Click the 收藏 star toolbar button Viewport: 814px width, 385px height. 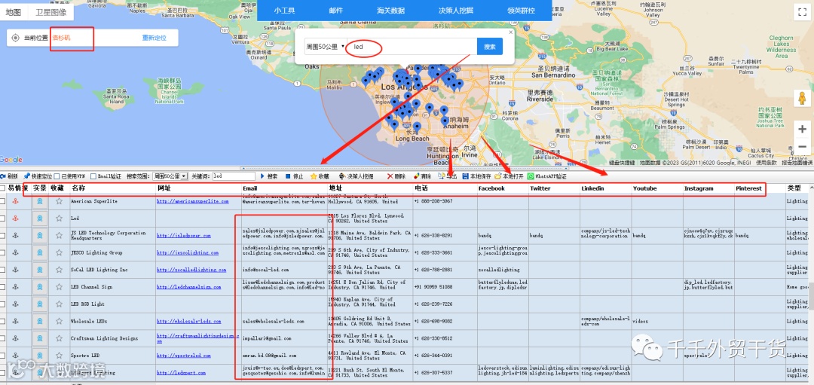click(x=320, y=176)
